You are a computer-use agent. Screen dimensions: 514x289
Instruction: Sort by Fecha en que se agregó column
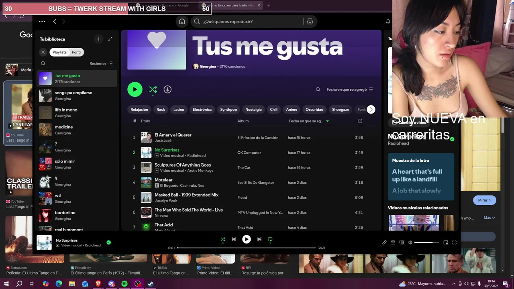[308, 121]
